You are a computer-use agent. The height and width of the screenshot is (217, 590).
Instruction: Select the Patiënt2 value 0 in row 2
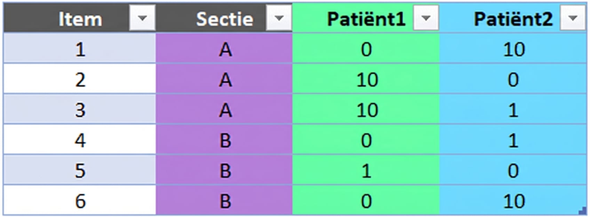pos(513,80)
